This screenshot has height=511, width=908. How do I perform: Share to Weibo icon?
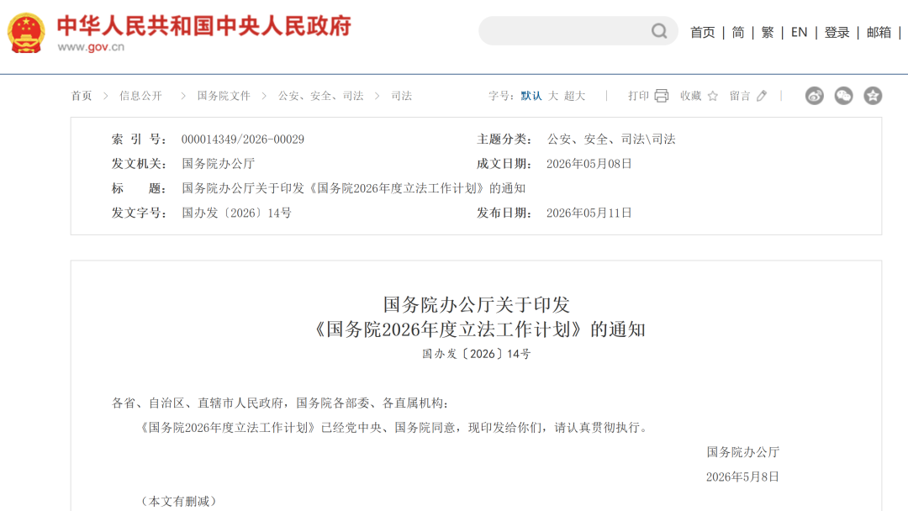click(x=814, y=96)
